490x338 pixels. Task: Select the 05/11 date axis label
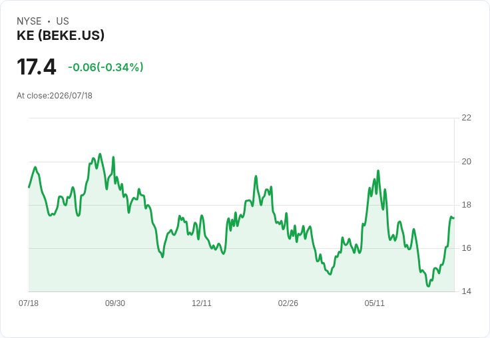[374, 303]
